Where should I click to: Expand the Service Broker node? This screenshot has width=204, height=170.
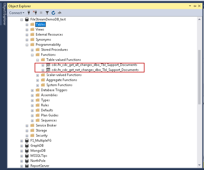pos(27,126)
